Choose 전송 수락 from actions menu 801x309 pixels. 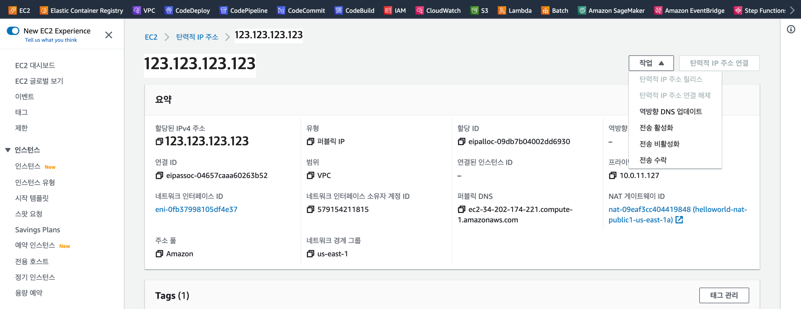click(x=653, y=160)
